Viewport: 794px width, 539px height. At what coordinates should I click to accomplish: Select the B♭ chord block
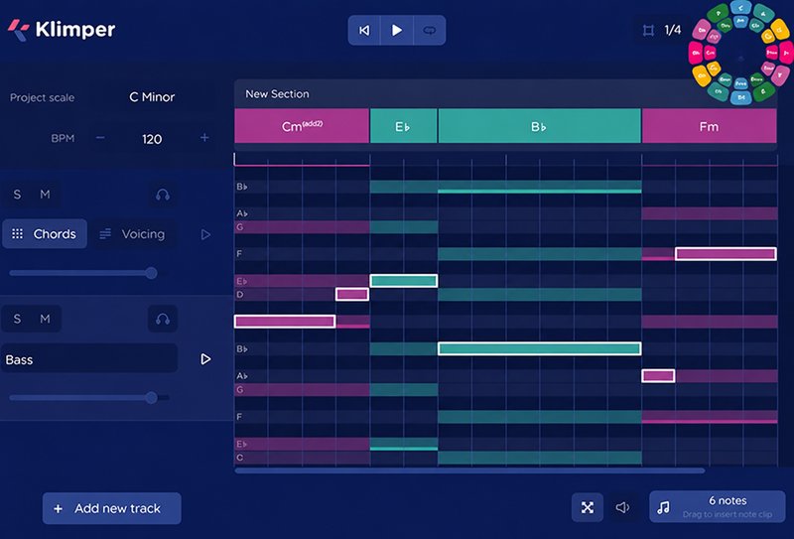pyautogui.click(x=539, y=126)
